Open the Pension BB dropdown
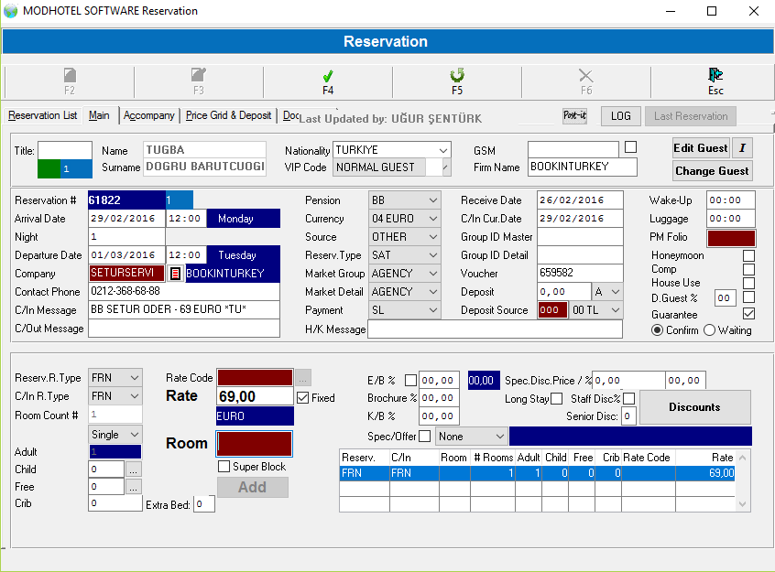The image size is (775, 572). (x=431, y=200)
